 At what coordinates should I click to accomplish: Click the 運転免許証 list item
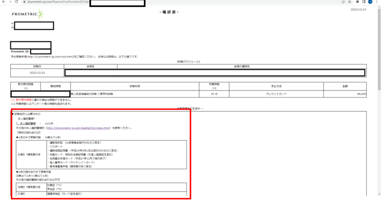click(74, 143)
